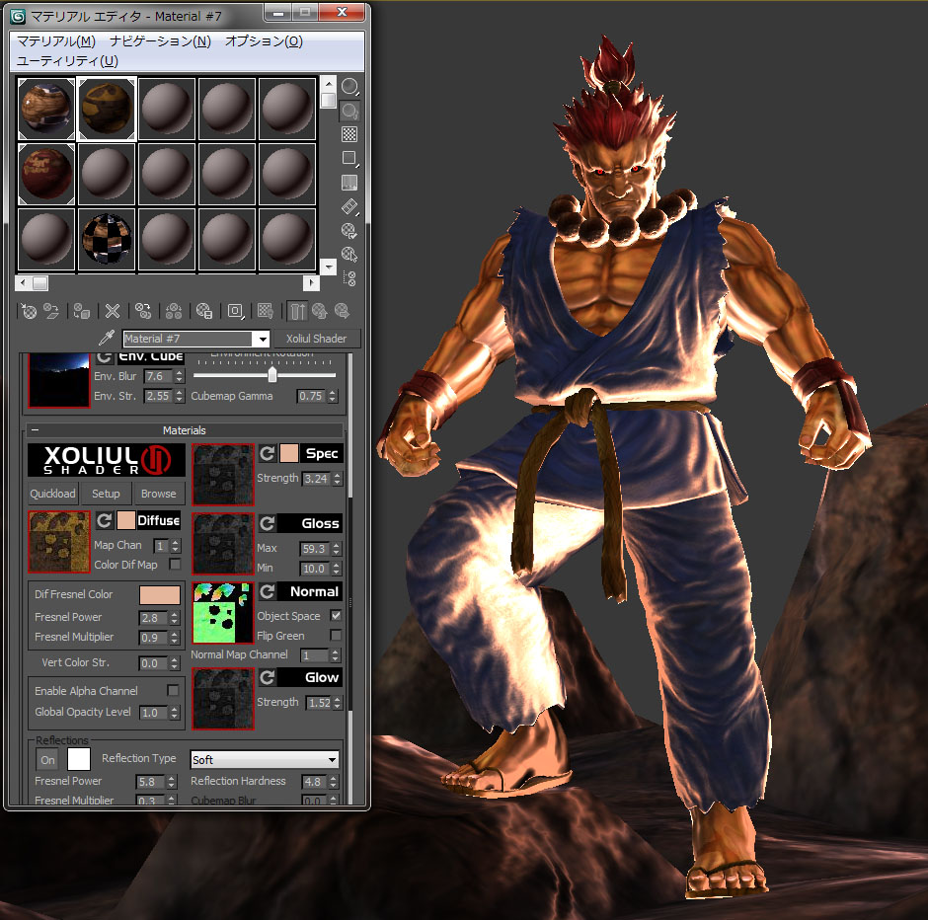Click the Xoliul Shader type button
The height and width of the screenshot is (920, 928).
click(x=316, y=339)
